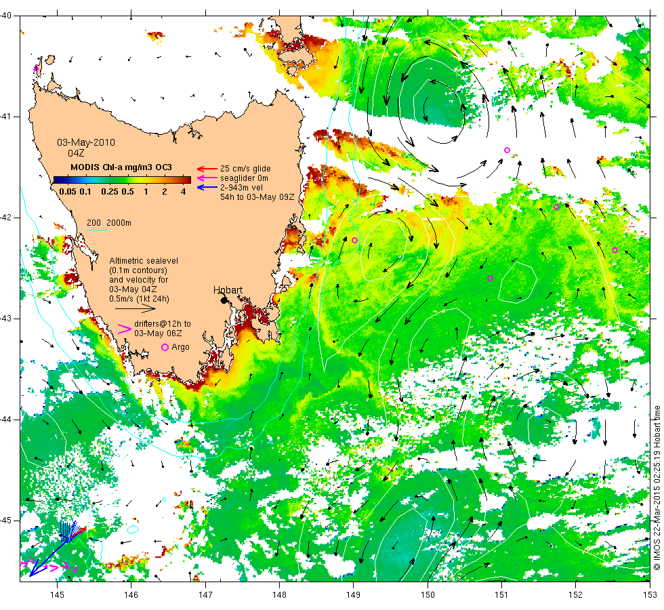Click the '4' color bar value
The image size is (664, 610).
(184, 191)
